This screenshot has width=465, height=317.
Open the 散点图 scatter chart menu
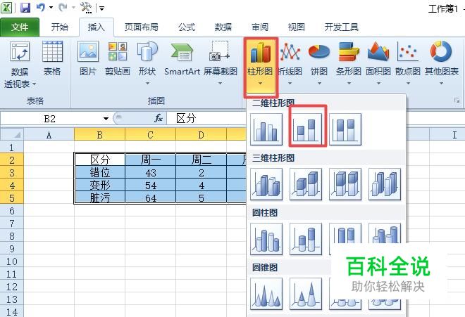[x=408, y=64]
